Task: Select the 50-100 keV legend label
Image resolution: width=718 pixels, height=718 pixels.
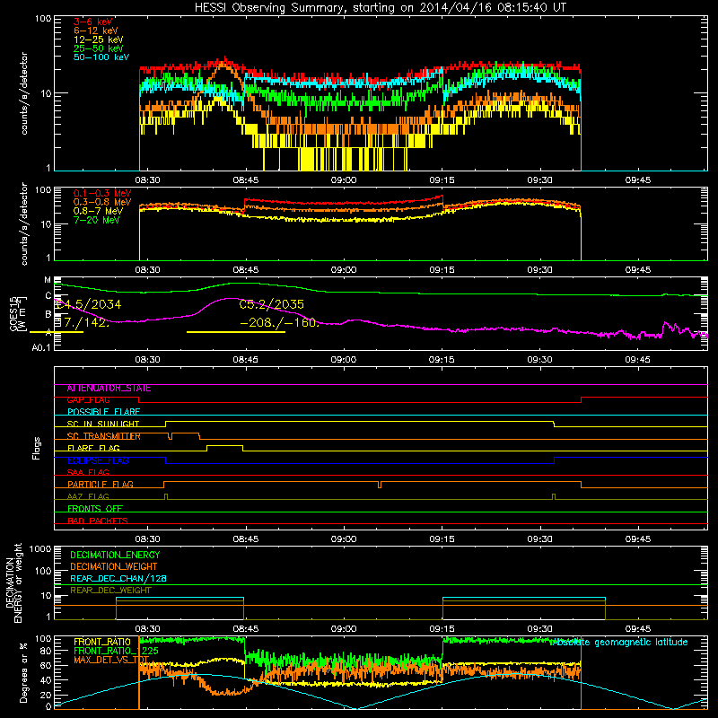Action: [x=101, y=57]
